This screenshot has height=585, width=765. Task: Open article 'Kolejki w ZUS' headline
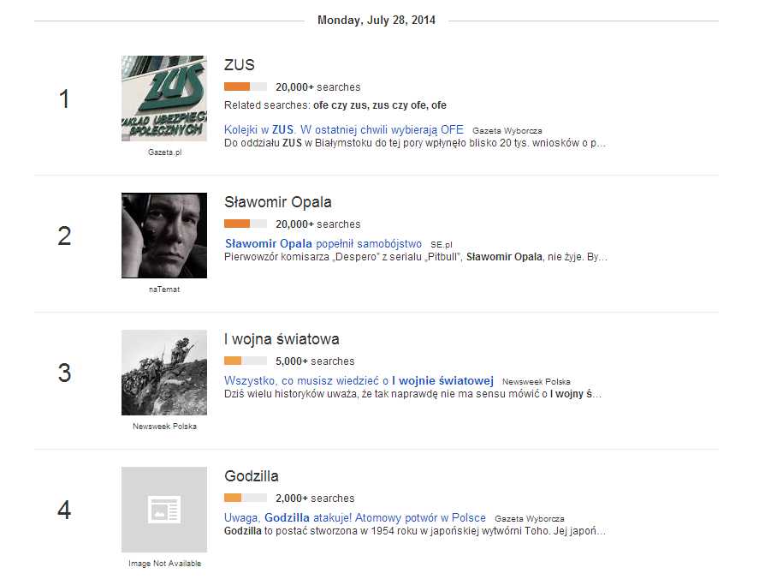344,130
